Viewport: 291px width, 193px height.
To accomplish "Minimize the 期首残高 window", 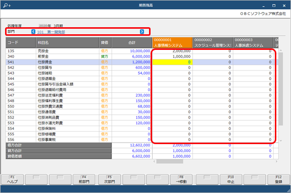I will 264,6.
